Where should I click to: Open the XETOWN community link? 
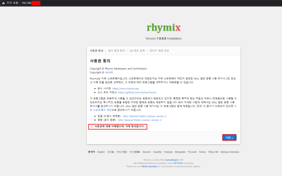click(x=178, y=163)
